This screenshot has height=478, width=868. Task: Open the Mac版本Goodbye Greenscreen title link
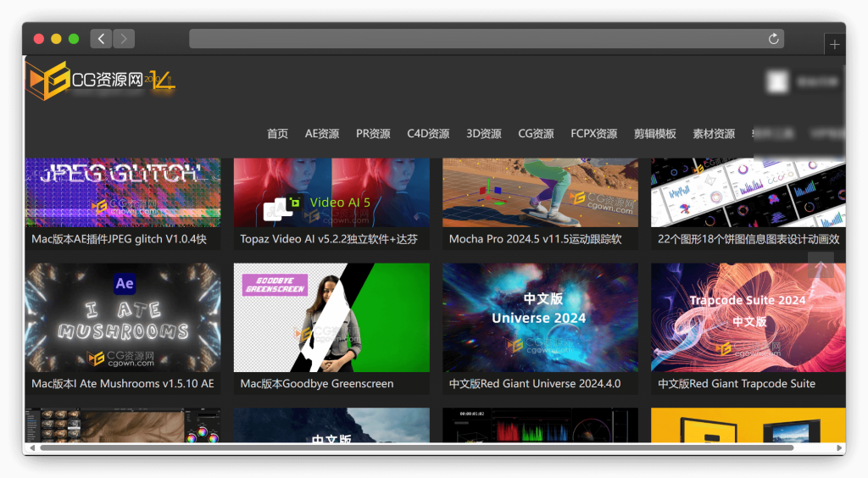coord(317,384)
